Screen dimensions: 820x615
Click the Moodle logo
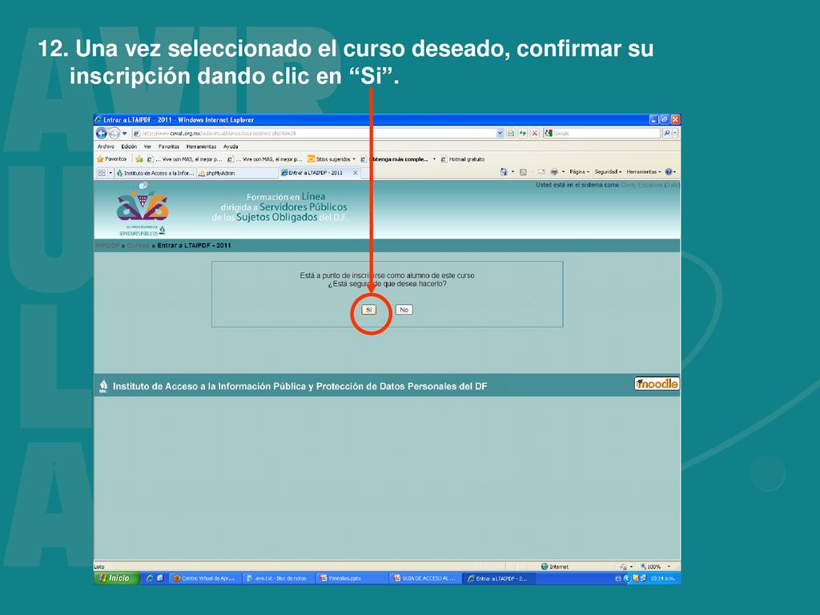657,384
